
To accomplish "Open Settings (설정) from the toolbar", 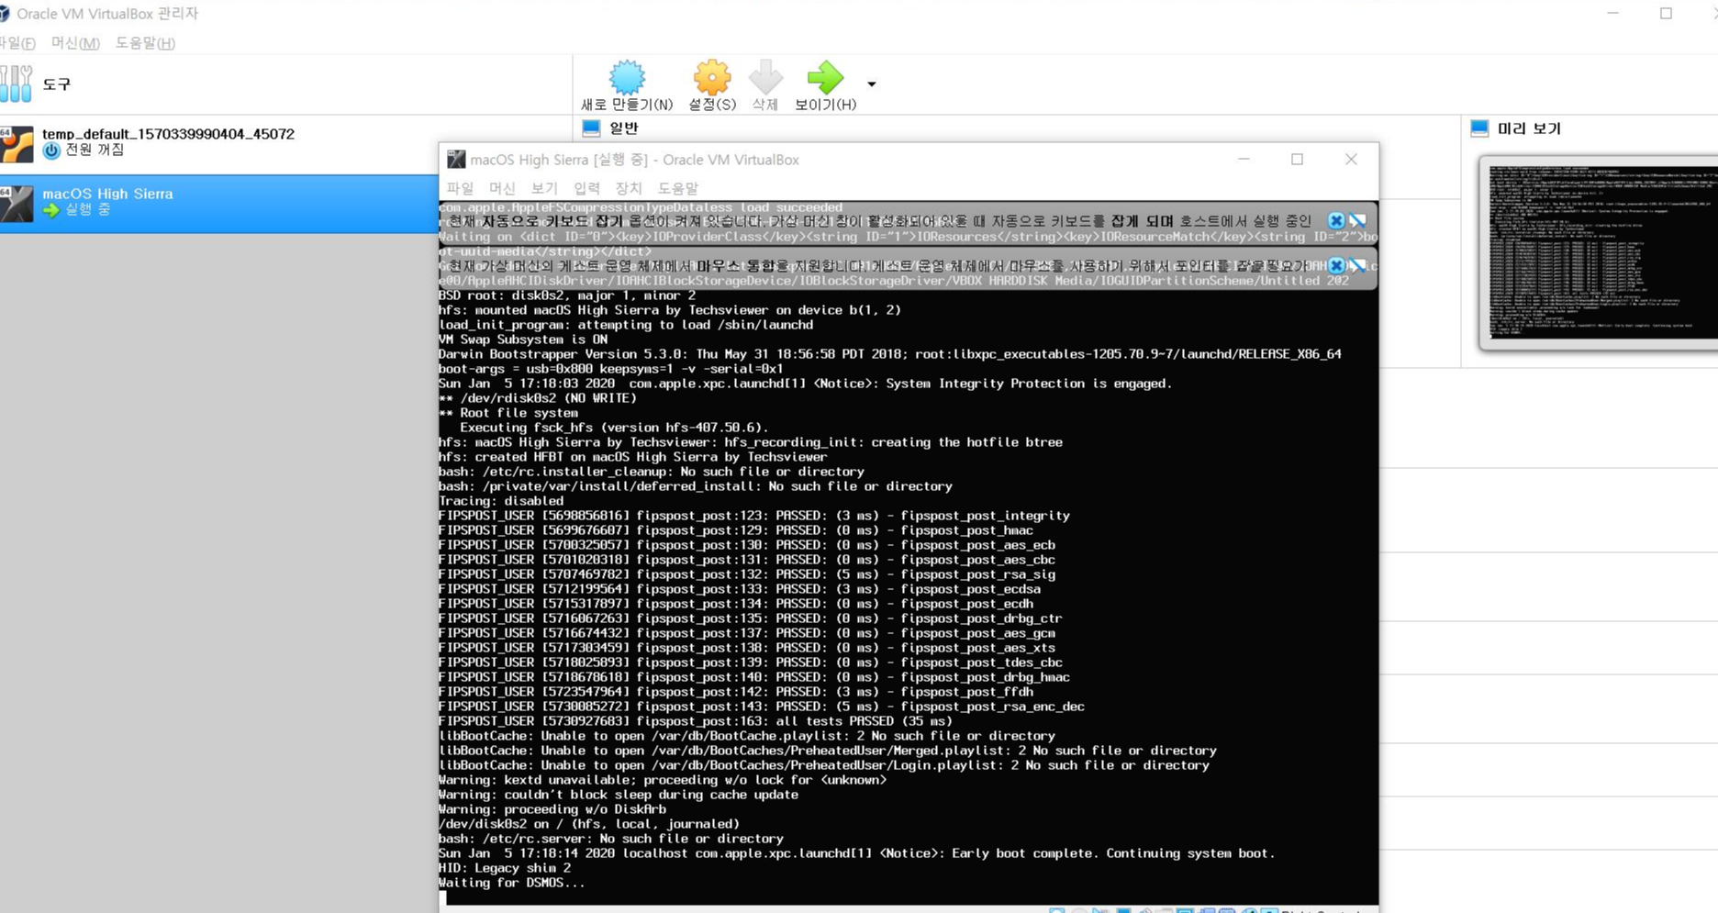I will (x=712, y=78).
